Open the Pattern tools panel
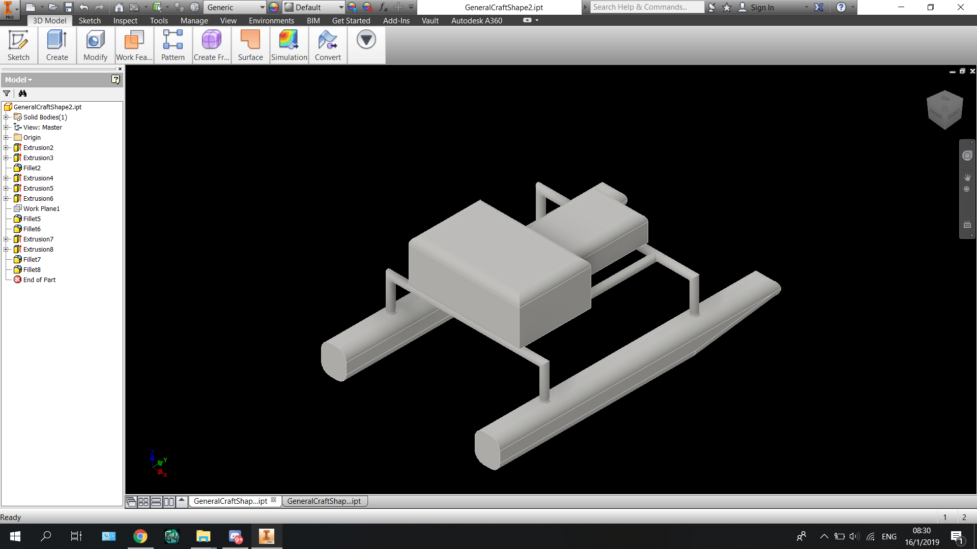The image size is (977, 549). pos(173,45)
